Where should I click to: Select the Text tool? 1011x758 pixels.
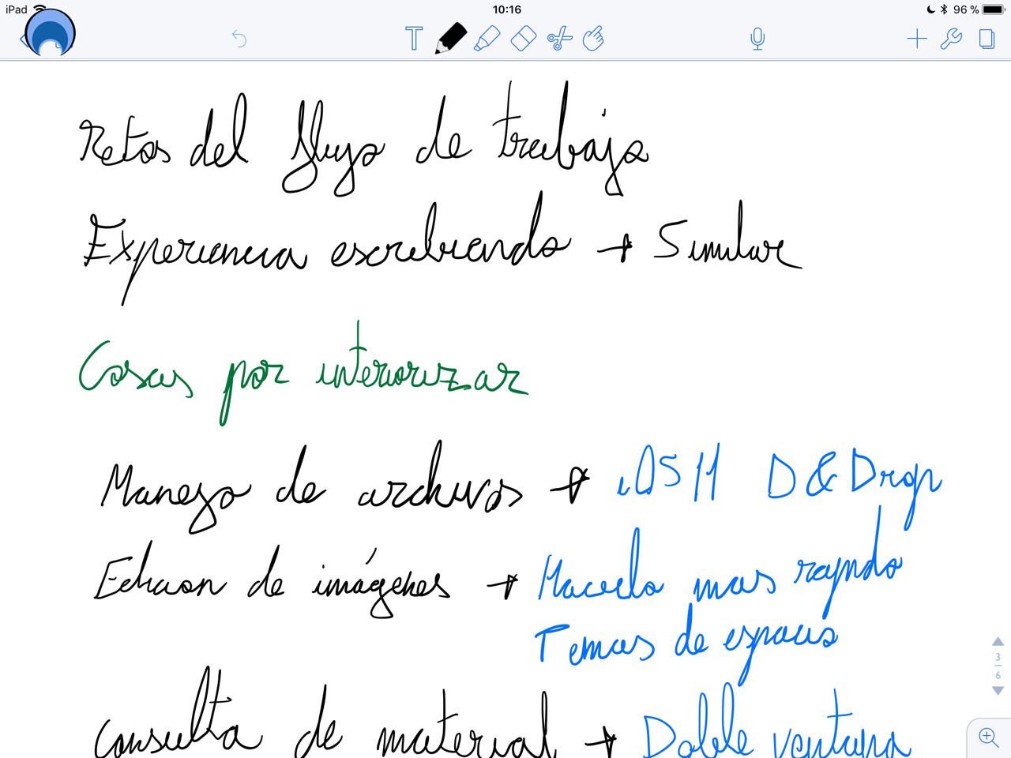pos(414,38)
